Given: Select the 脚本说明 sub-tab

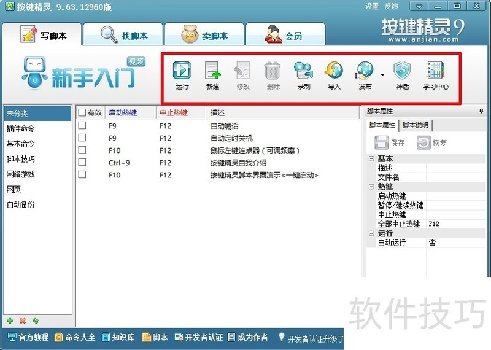Looking at the screenshot, I should tap(416, 125).
